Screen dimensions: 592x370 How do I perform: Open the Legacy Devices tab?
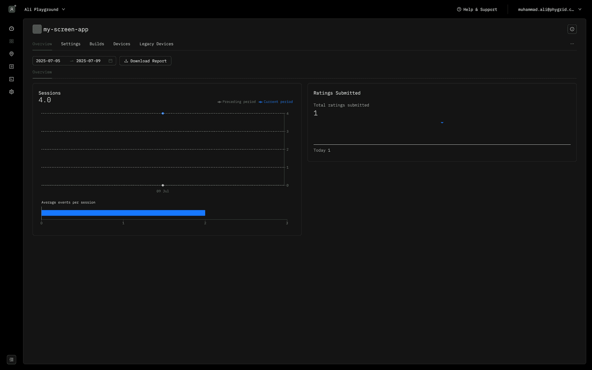pyautogui.click(x=156, y=44)
